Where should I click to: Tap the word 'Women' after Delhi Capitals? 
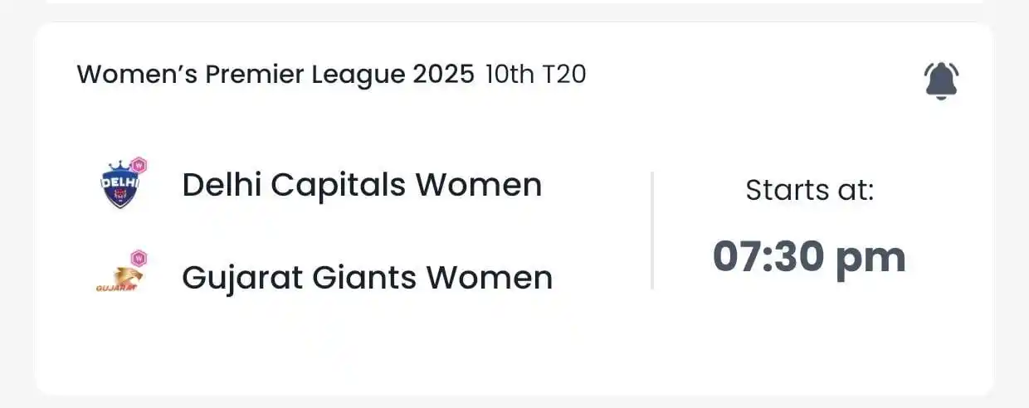click(480, 184)
